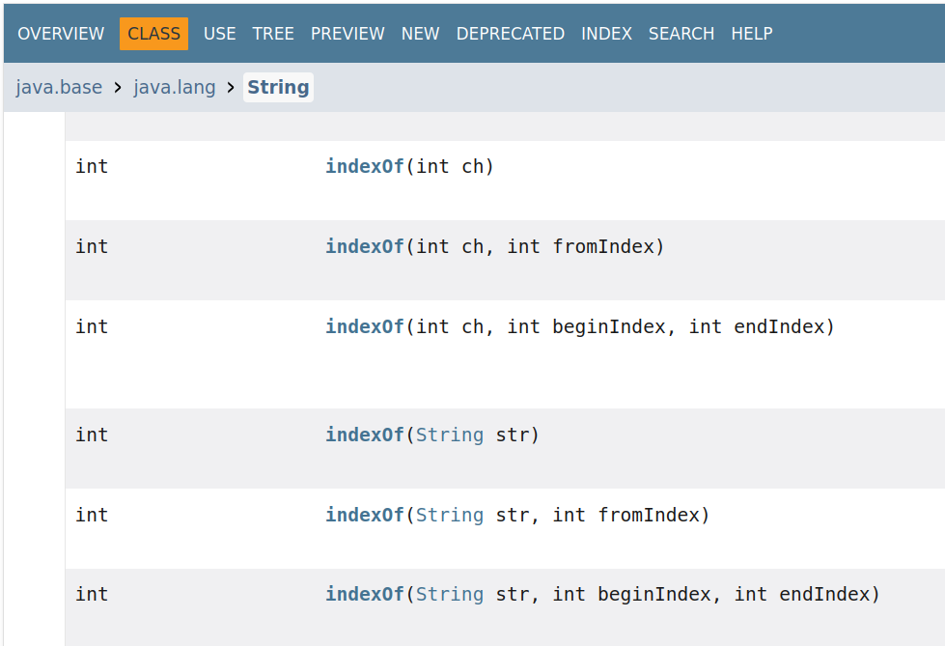Open the indexOf(String str) method name
This screenshot has height=646, width=945.
364,435
